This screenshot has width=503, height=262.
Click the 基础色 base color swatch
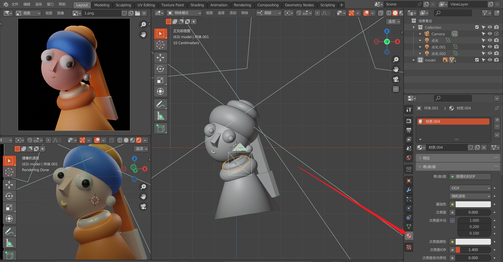click(473, 204)
